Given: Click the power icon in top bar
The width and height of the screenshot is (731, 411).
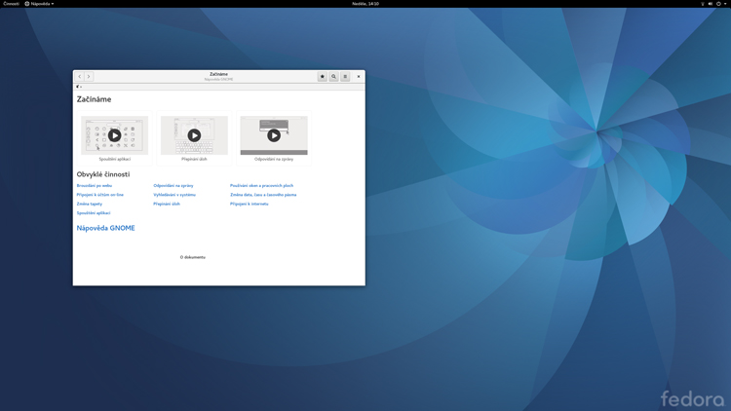Looking at the screenshot, I should [718, 4].
